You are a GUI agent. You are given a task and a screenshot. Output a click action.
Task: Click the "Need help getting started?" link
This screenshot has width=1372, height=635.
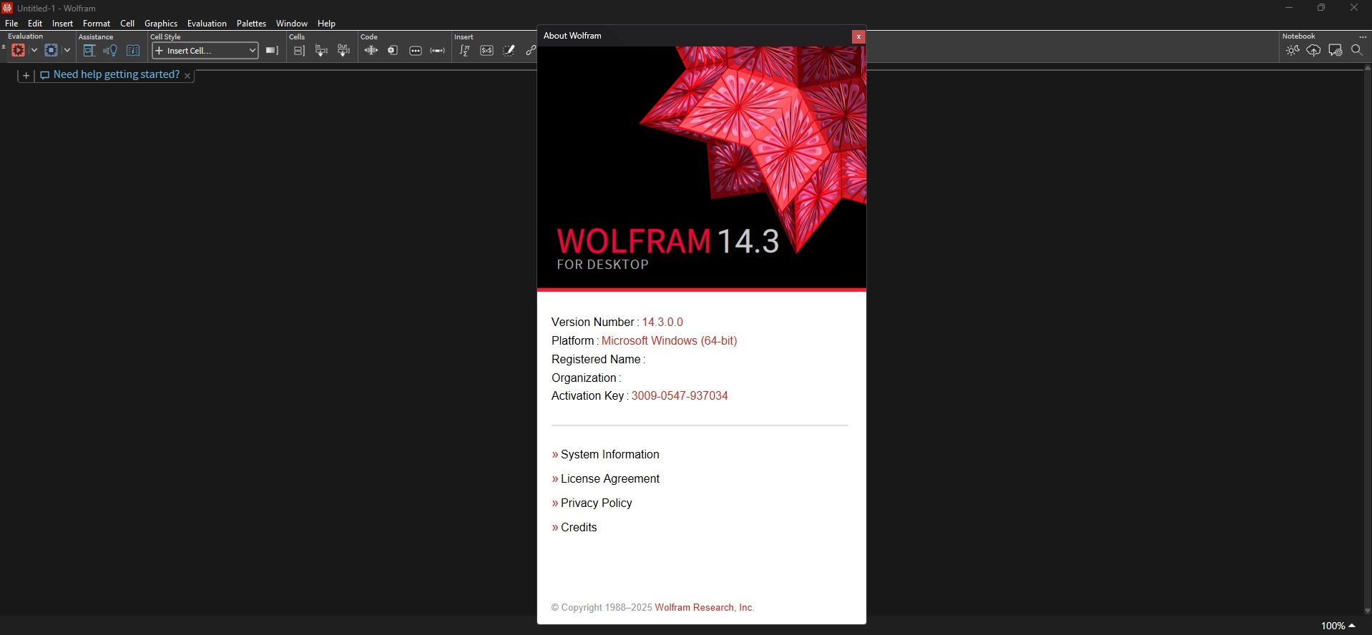[x=117, y=75]
